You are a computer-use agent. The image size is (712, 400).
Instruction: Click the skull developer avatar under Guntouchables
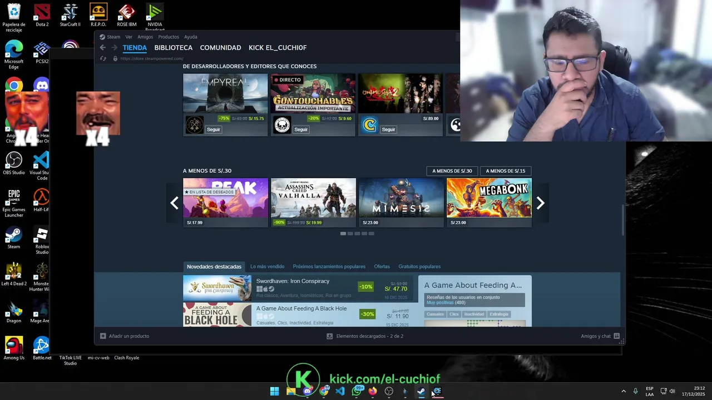(x=282, y=125)
